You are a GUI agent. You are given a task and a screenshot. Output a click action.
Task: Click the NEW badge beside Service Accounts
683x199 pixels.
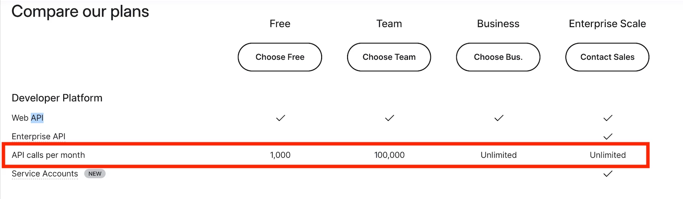click(x=95, y=174)
